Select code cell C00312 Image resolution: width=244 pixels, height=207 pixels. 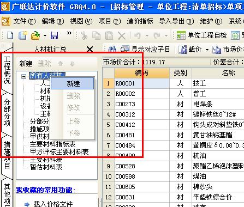142,114
